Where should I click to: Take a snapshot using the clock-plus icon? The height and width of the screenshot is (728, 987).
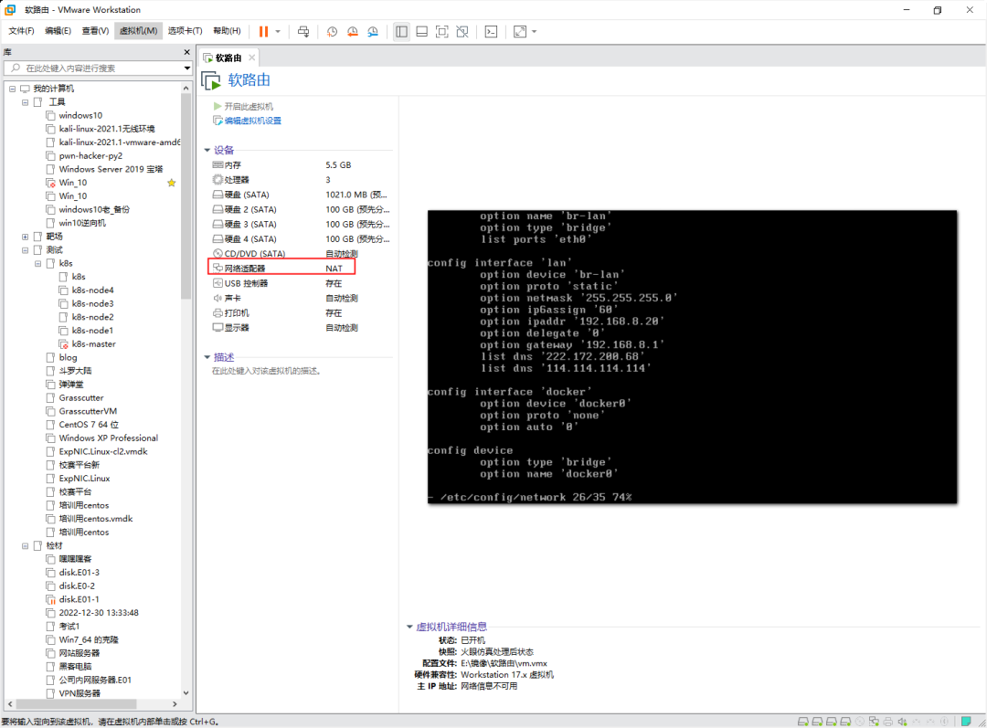(332, 31)
